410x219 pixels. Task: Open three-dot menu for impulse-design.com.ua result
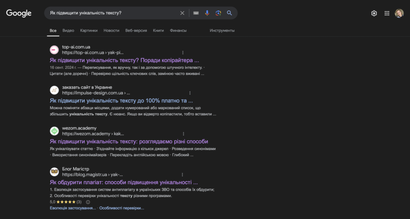point(190,93)
